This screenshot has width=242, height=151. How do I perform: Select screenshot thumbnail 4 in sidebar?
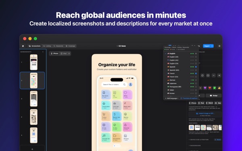click(33, 117)
